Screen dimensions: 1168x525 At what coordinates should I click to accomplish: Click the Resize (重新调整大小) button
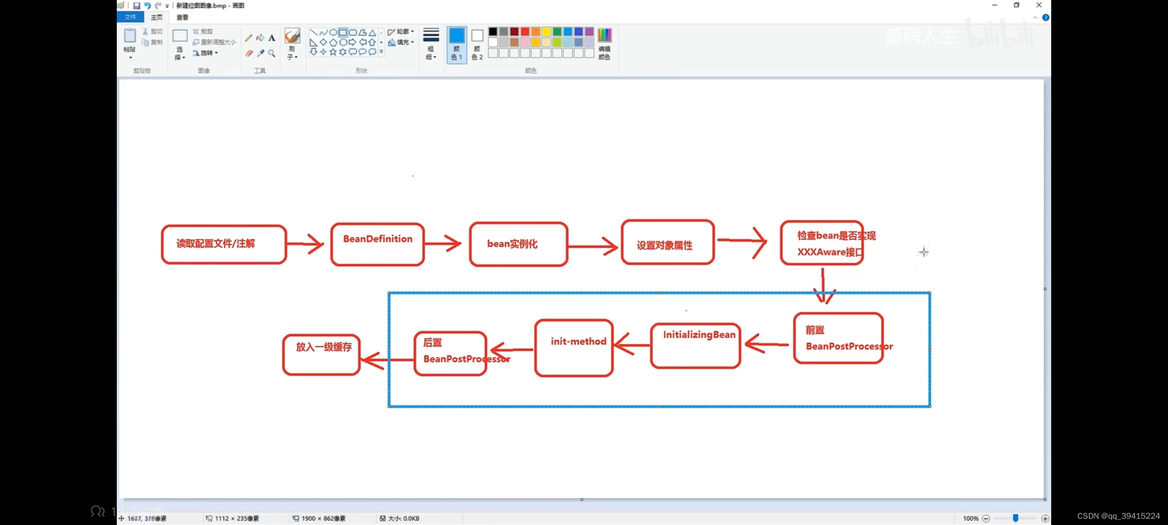[x=214, y=42]
